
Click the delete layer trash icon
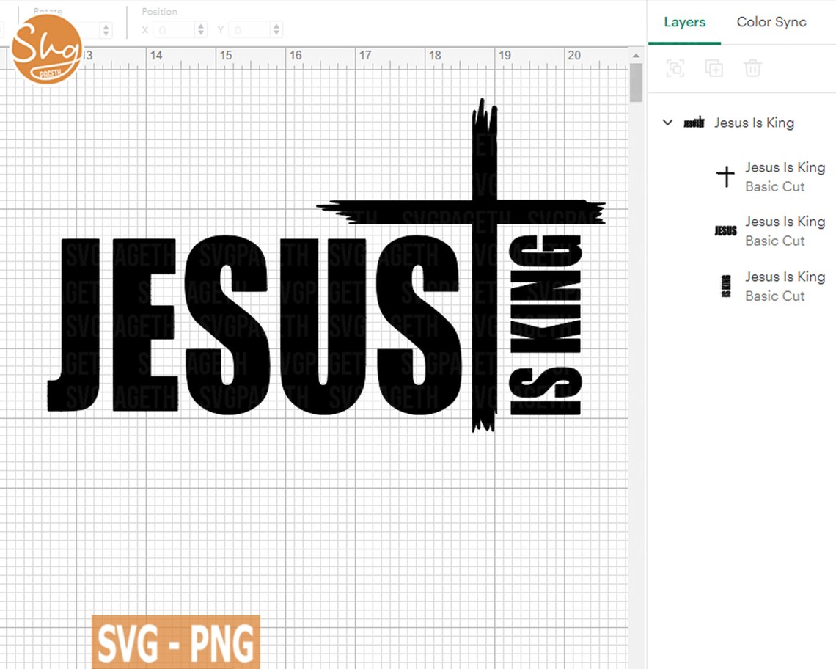point(752,68)
